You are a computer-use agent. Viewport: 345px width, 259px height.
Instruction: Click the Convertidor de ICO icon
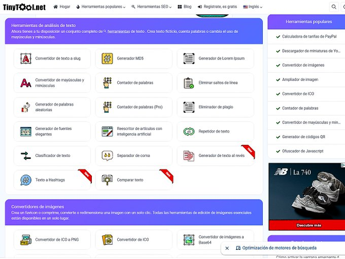point(107,240)
